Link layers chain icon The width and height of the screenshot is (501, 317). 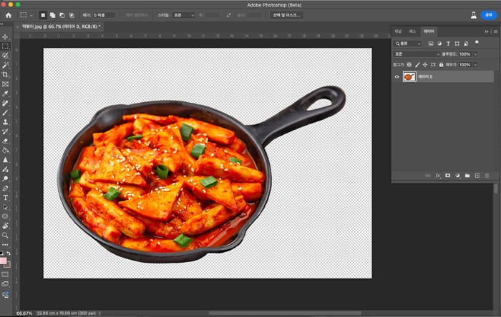point(427,176)
